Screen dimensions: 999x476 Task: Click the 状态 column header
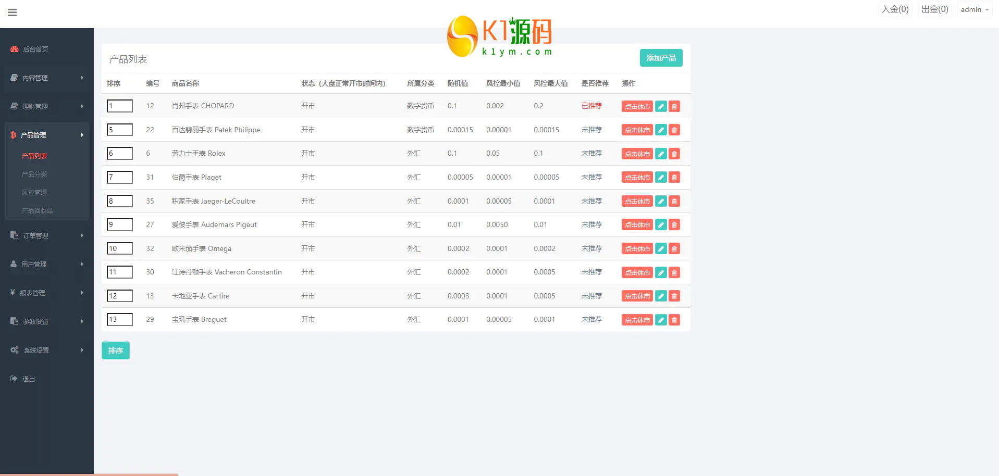pyautogui.click(x=343, y=83)
